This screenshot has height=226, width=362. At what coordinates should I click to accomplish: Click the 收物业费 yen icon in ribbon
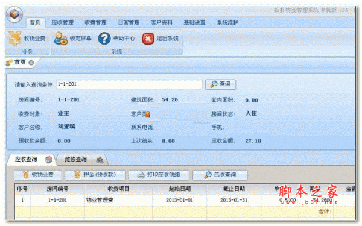pyautogui.click(x=14, y=38)
